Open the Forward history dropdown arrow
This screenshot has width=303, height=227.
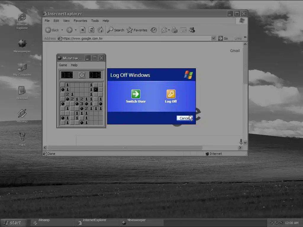pyautogui.click(x=76, y=30)
